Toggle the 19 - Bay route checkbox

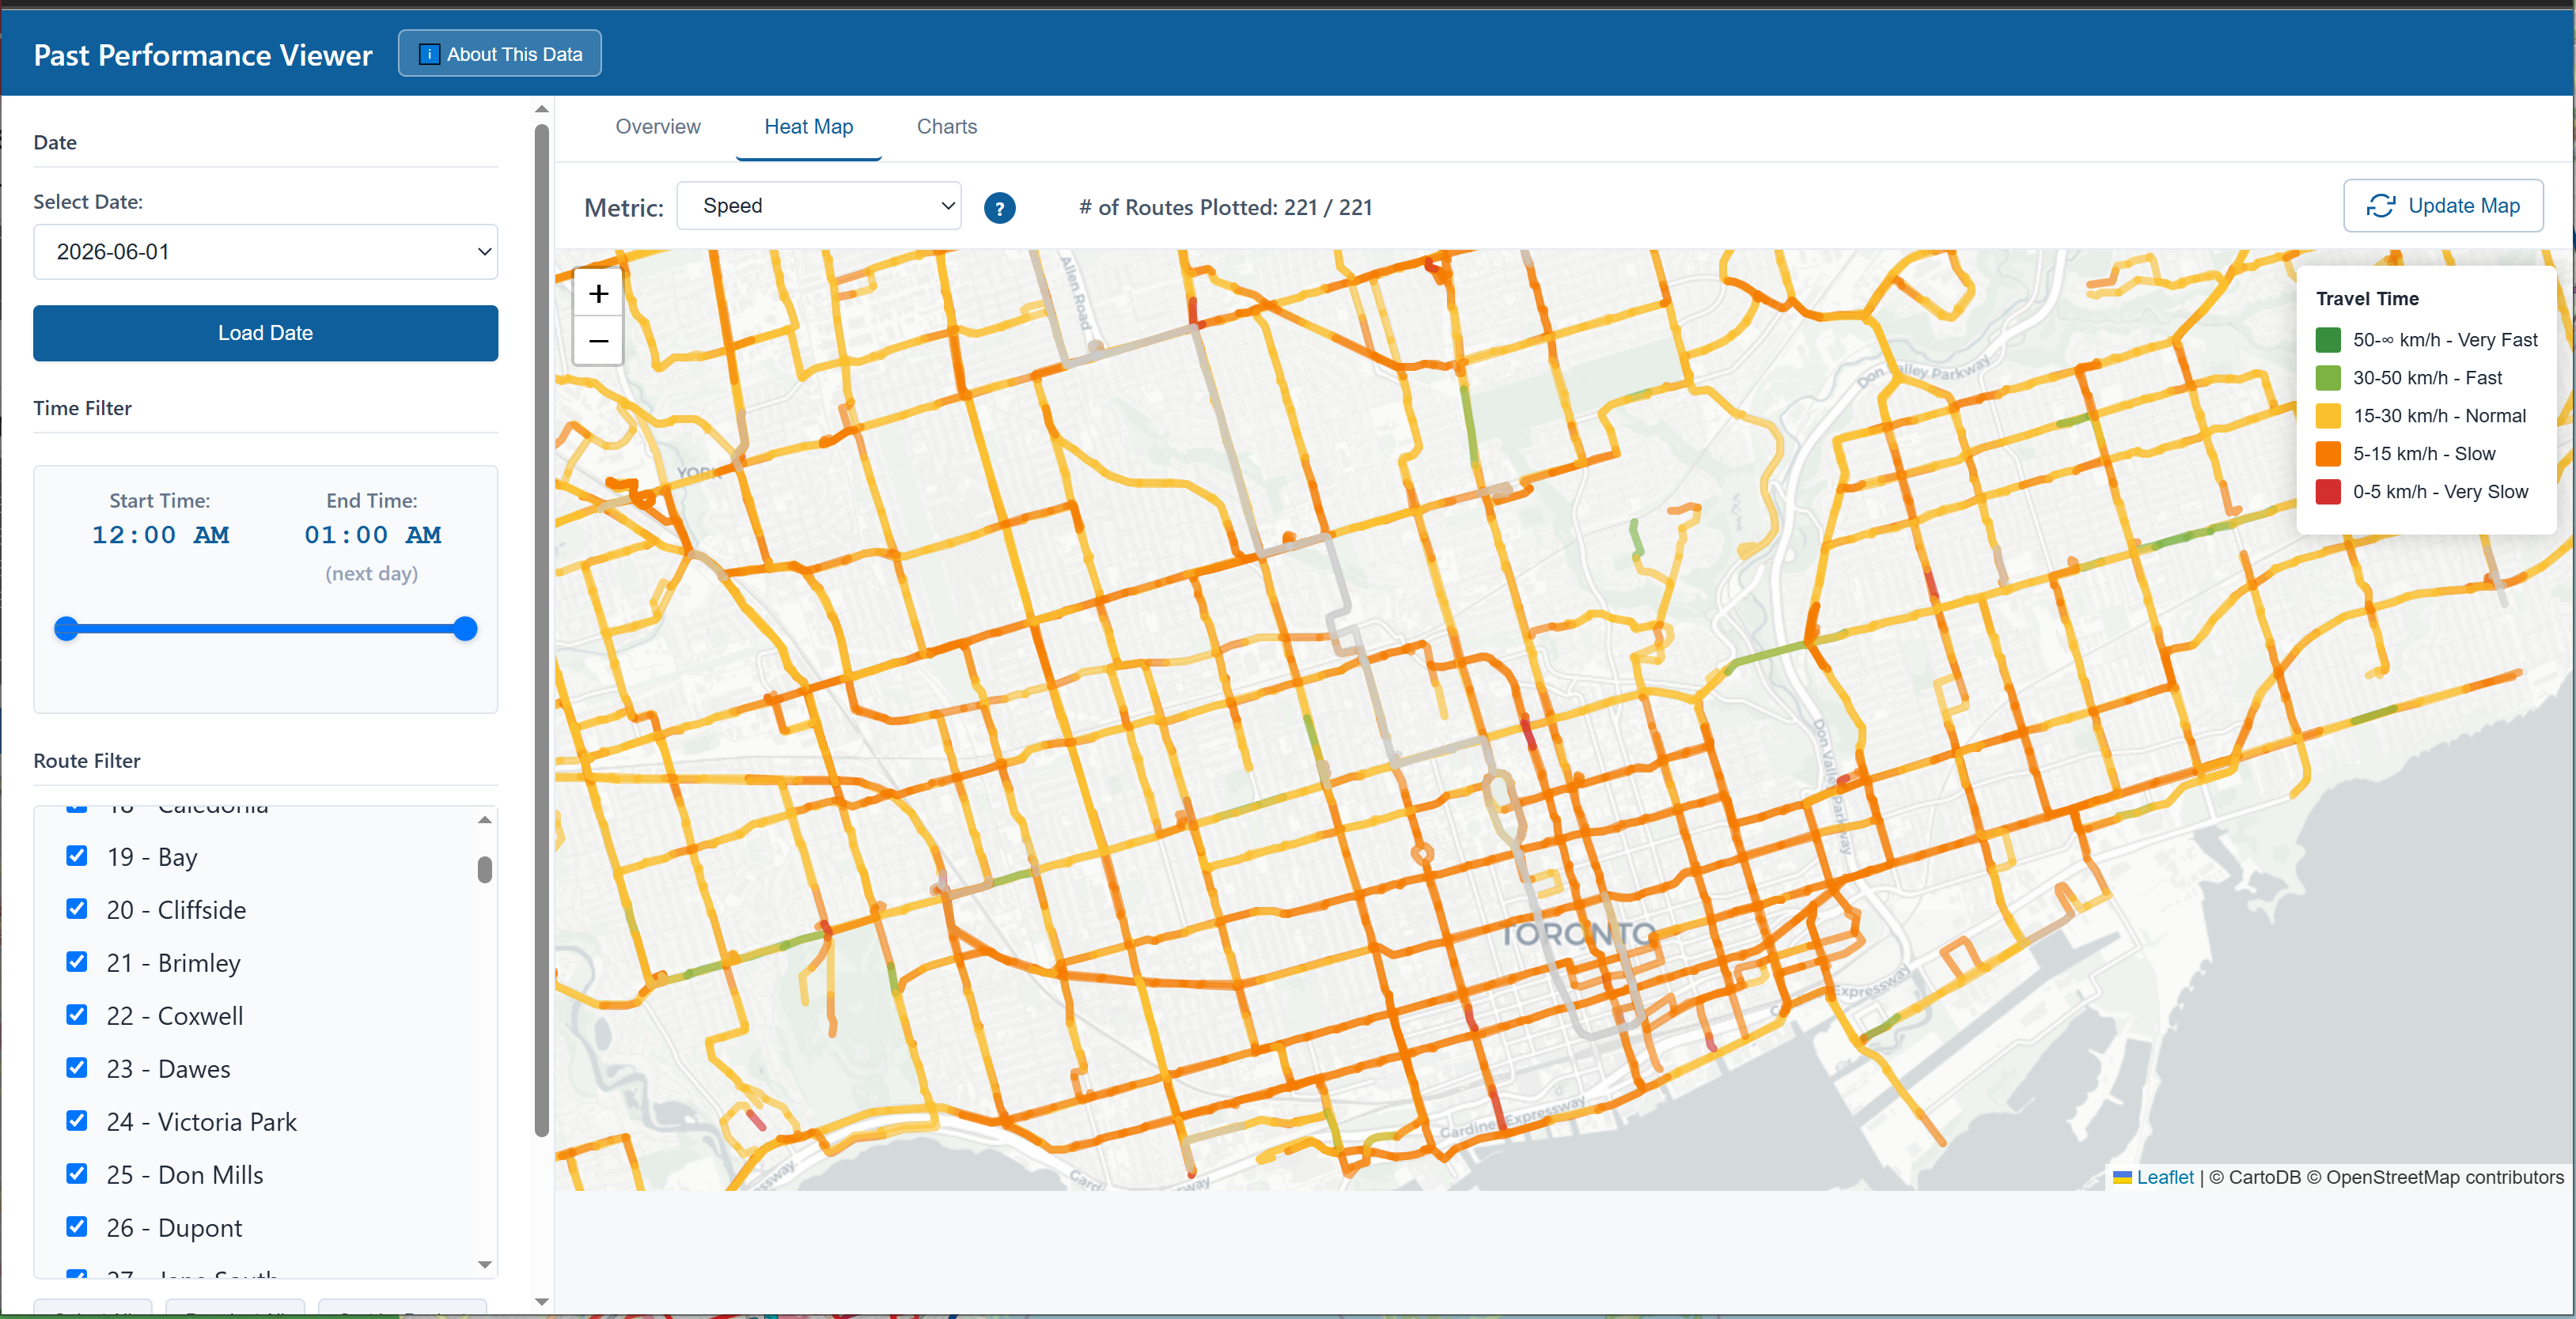pos(77,856)
